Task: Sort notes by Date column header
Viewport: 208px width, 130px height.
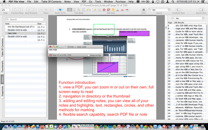Action: coord(42,24)
